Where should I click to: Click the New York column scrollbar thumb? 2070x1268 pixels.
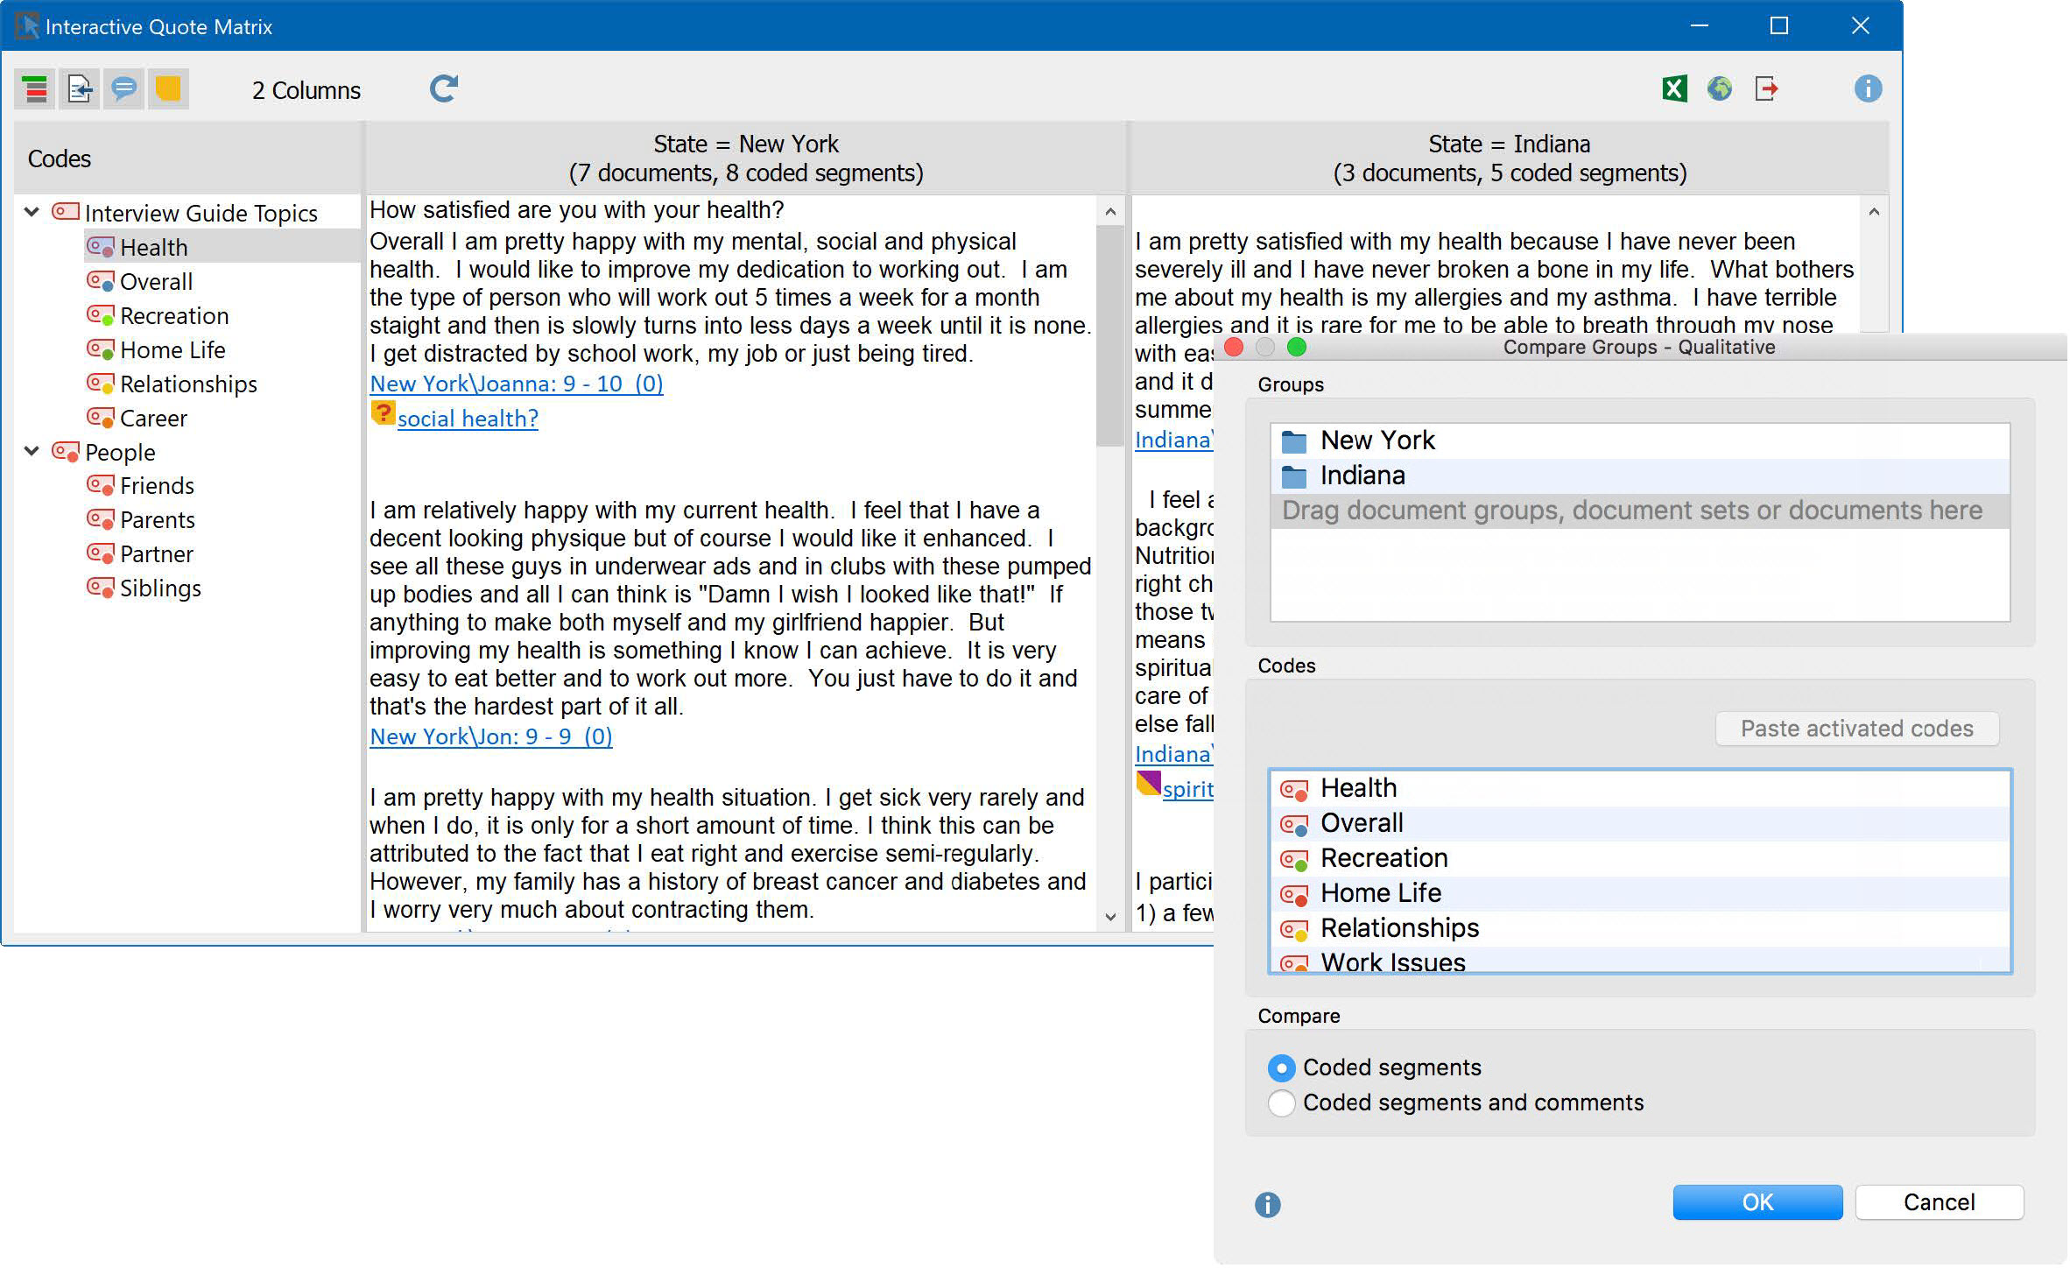1109,336
